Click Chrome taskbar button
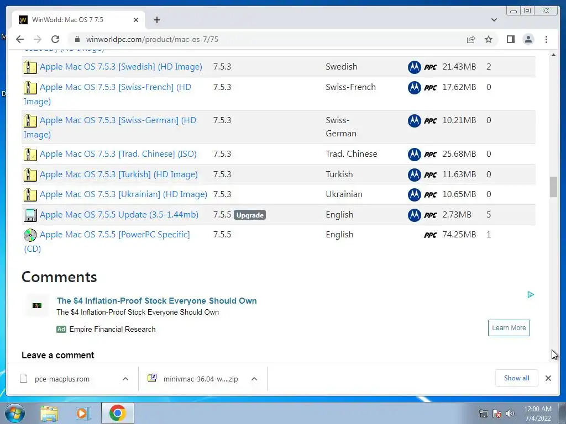The height and width of the screenshot is (424, 566). (117, 413)
